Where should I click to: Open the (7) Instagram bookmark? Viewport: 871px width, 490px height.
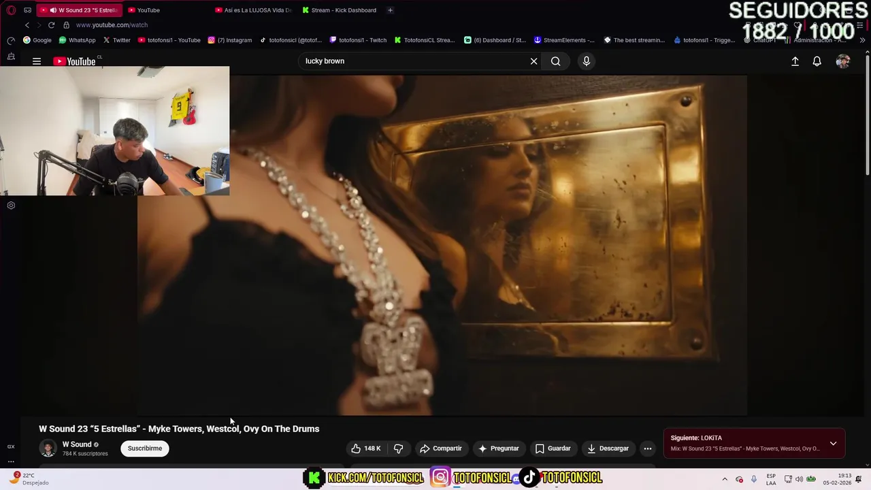tap(229, 40)
